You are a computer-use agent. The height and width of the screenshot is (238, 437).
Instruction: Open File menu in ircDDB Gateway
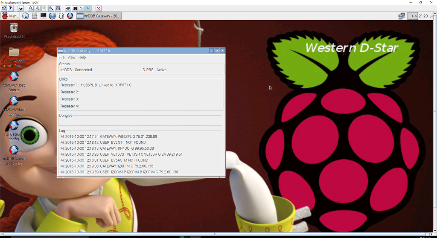tap(61, 57)
